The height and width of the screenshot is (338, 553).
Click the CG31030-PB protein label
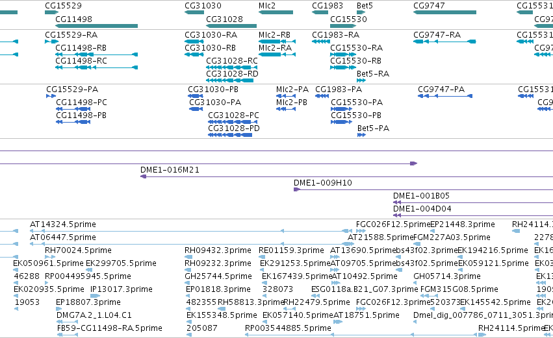tap(213, 90)
